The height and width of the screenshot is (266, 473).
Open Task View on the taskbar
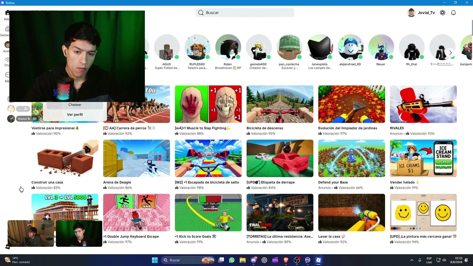[221, 260]
